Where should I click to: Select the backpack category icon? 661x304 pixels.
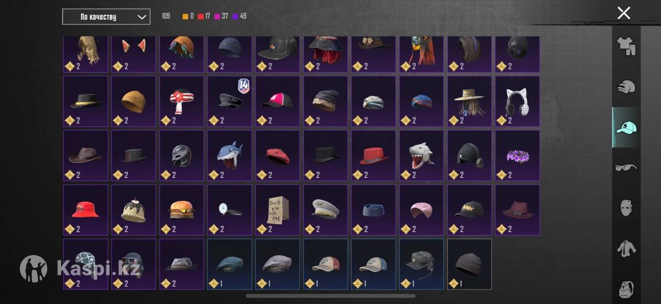(626, 288)
